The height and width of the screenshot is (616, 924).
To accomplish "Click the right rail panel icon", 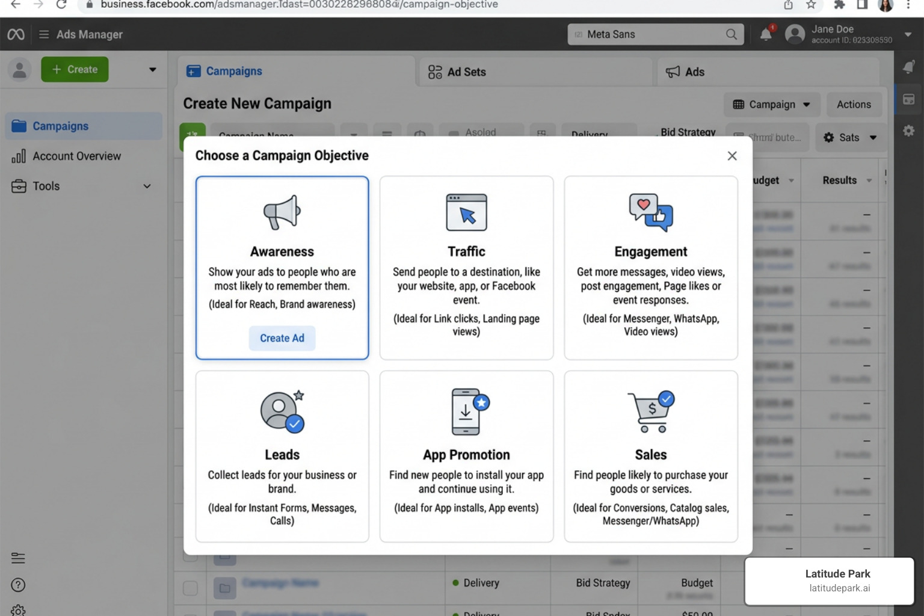I will tap(908, 99).
